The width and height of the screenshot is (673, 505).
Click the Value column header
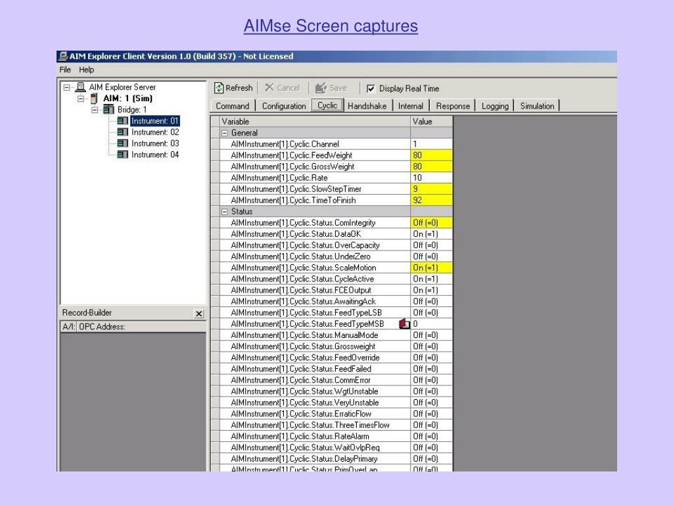[431, 122]
